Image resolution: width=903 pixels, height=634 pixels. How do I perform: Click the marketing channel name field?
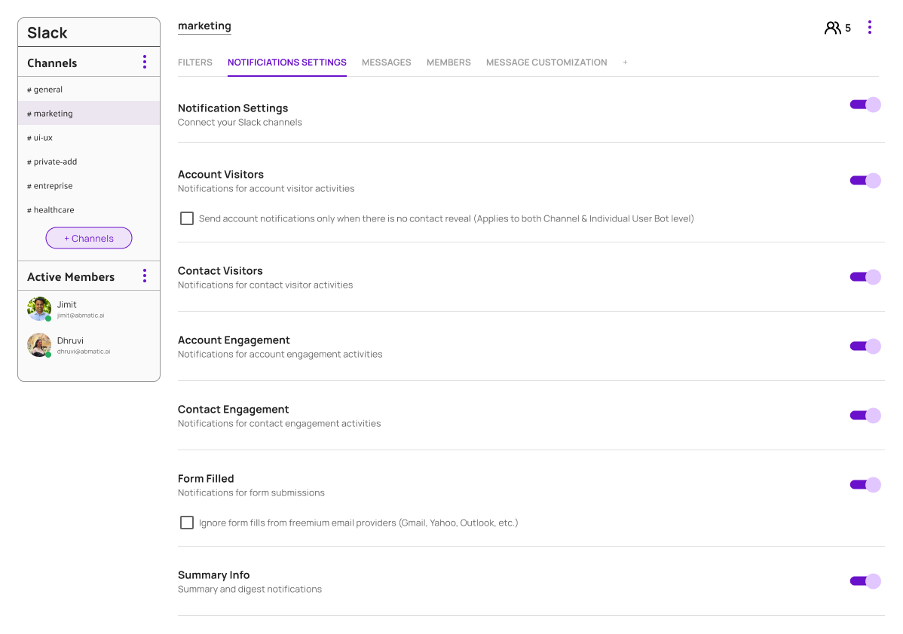point(204,26)
